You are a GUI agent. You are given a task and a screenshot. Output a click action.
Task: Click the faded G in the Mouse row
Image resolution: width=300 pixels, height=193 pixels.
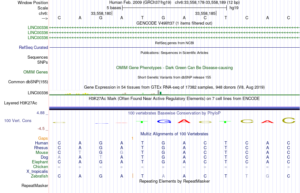tap(122, 153)
